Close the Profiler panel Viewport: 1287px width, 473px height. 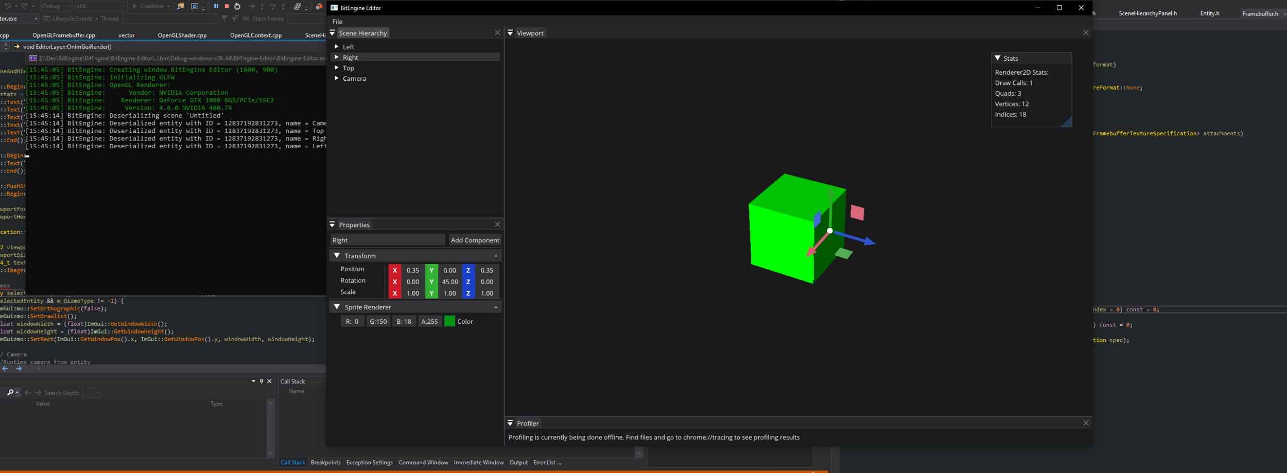click(1086, 423)
